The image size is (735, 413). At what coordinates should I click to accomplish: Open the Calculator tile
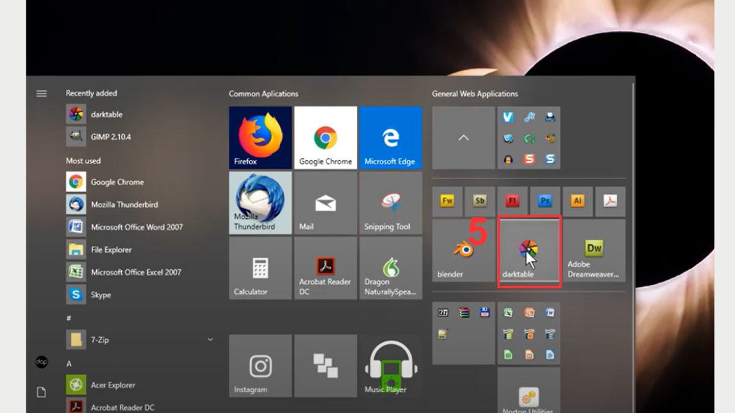tap(260, 268)
